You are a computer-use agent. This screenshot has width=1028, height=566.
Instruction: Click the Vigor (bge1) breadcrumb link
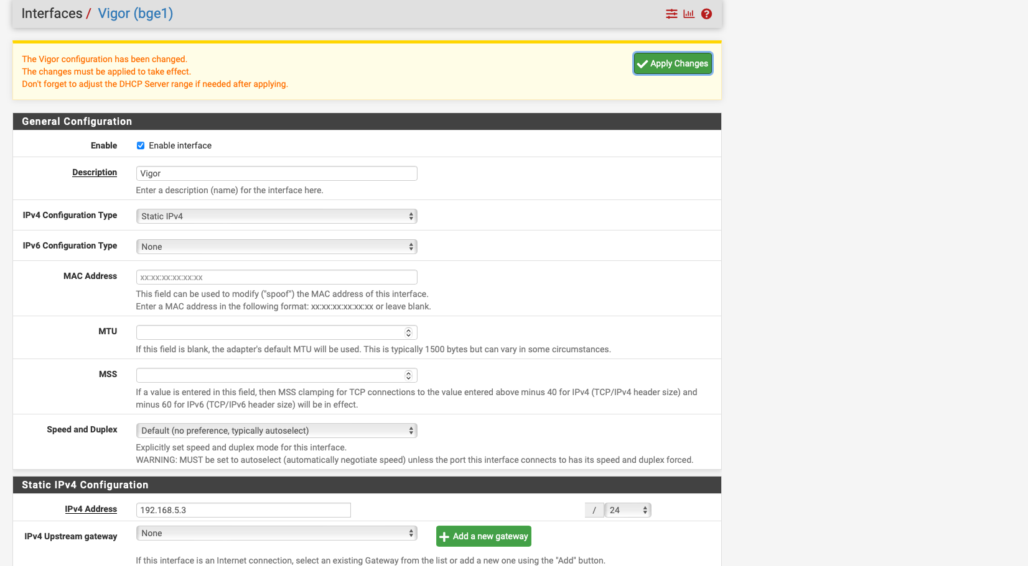135,14
